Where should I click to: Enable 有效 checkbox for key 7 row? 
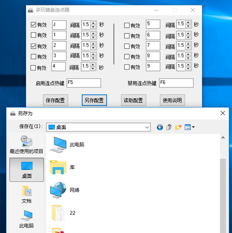(x=127, y=46)
